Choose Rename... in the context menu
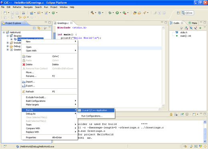Image resolution: width=208 pixels, height=149 pixels. (49, 76)
